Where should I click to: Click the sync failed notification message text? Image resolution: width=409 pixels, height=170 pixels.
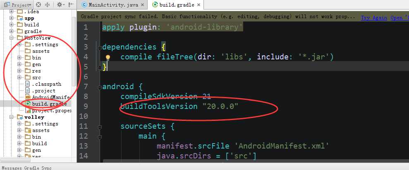coord(218,17)
